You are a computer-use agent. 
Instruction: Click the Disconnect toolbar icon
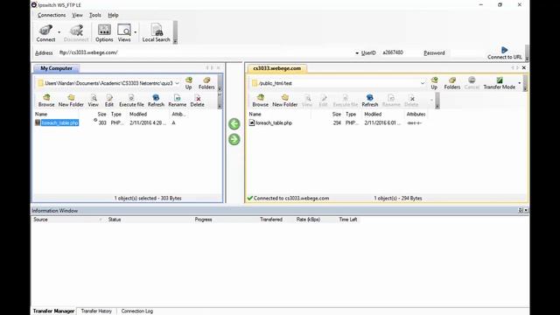point(76,33)
